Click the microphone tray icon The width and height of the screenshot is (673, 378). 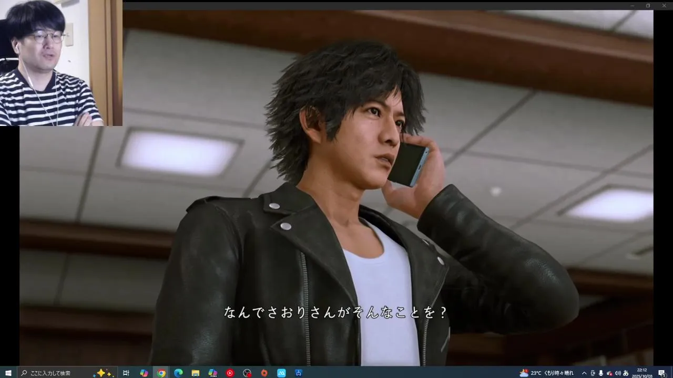600,373
